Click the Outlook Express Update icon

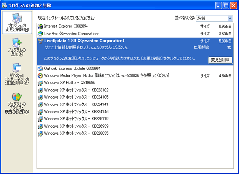coord(40,69)
